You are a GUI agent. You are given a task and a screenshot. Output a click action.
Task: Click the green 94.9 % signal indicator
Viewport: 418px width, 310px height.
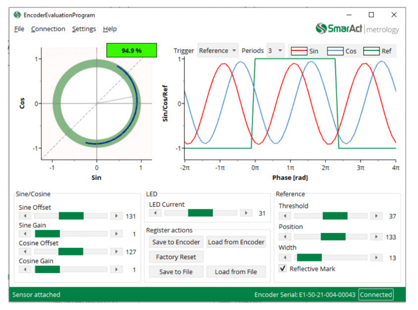(x=131, y=50)
